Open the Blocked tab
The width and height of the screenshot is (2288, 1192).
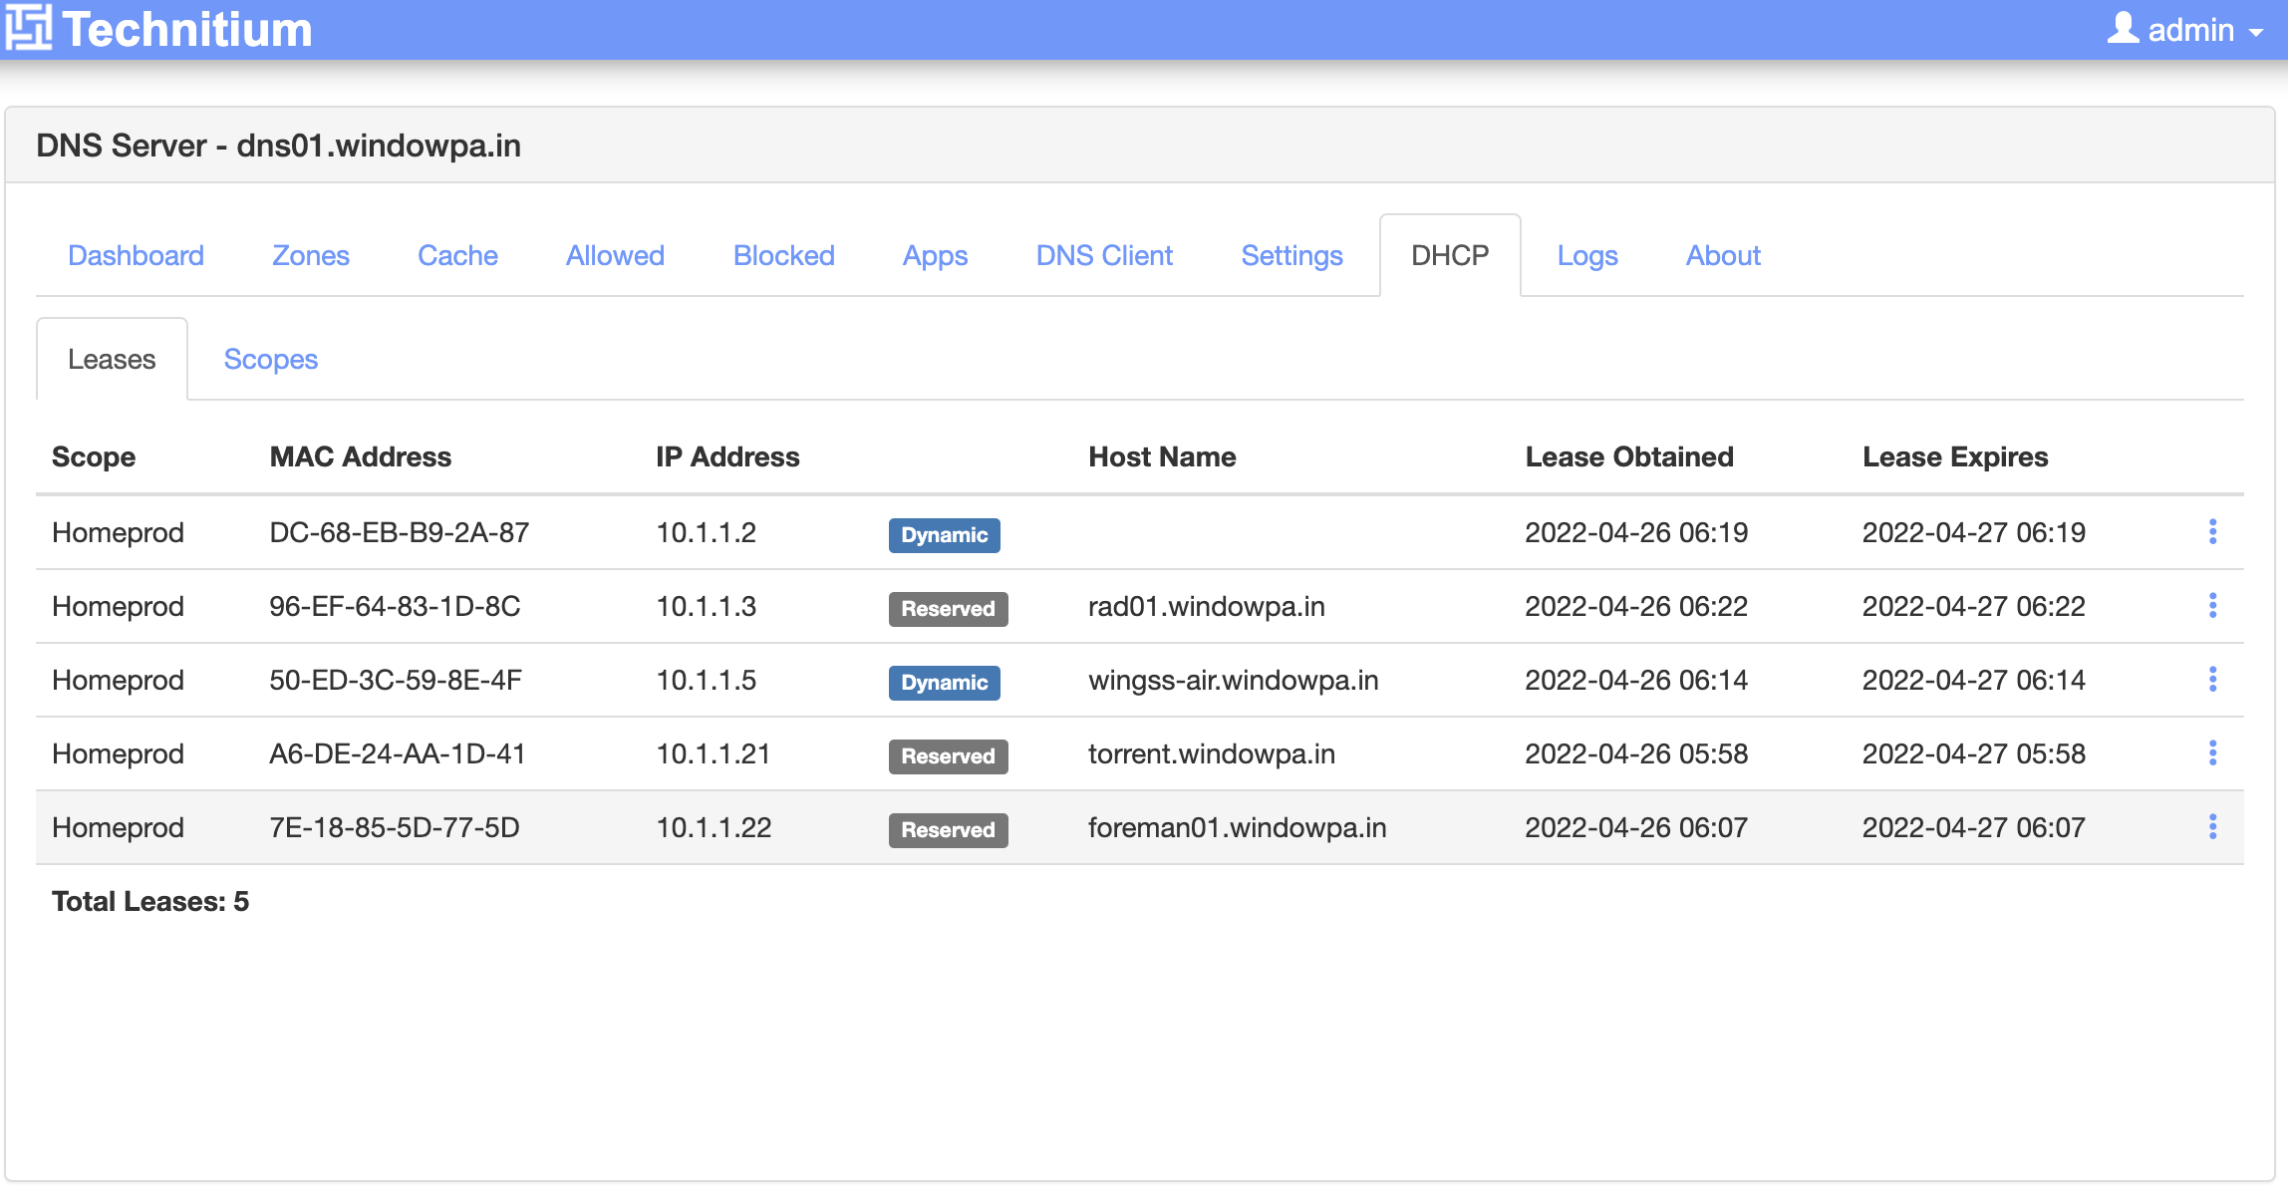(x=783, y=255)
